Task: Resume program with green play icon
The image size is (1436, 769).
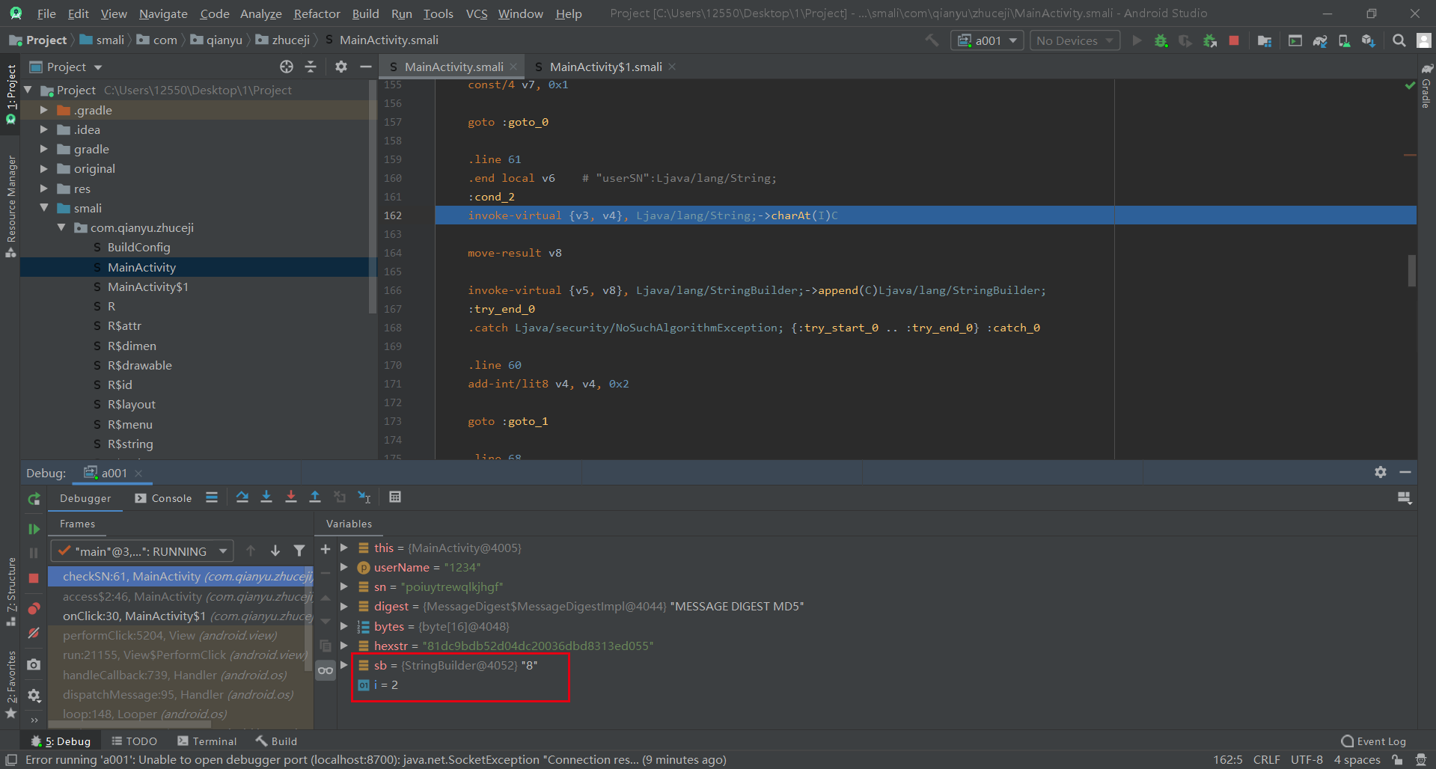Action: click(x=34, y=529)
